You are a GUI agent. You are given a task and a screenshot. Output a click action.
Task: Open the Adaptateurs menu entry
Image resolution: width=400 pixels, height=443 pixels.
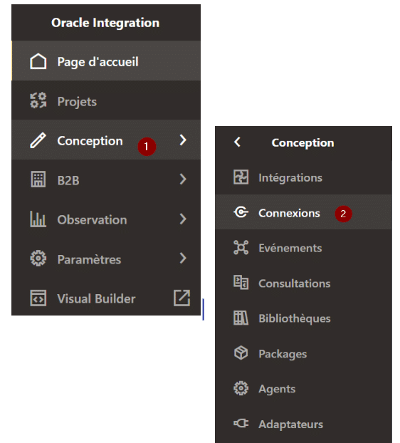pos(303,424)
